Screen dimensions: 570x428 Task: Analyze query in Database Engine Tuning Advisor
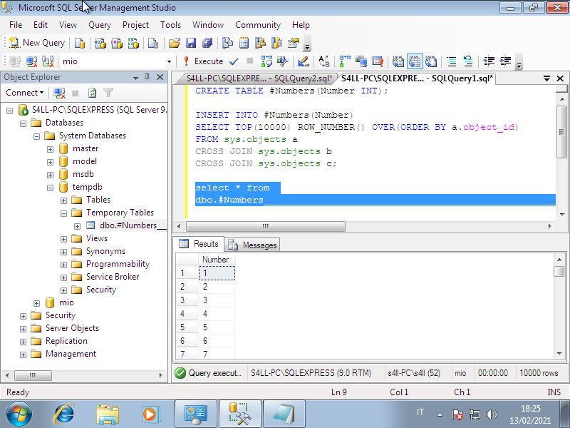point(283,61)
